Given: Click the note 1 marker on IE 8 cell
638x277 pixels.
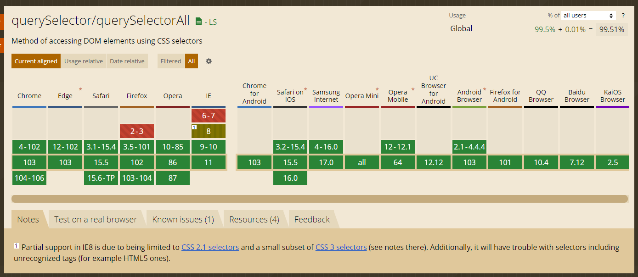Looking at the screenshot, I should [x=194, y=127].
